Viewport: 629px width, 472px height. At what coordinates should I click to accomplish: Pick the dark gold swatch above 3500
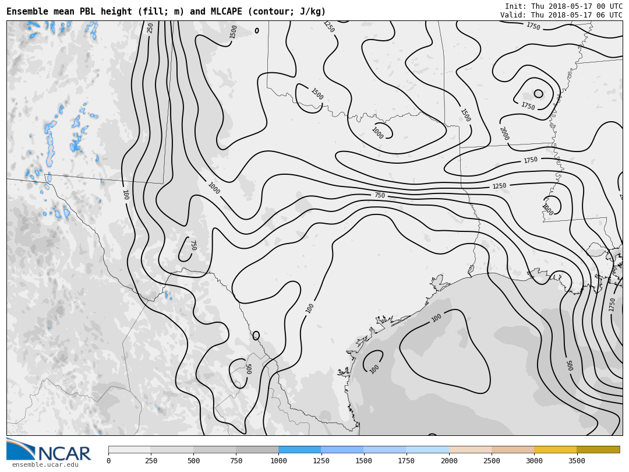point(598,450)
